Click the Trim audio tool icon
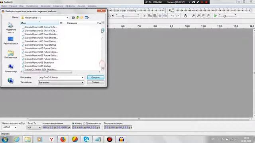The width and height of the screenshot is (255, 143). [x=160, y=16]
